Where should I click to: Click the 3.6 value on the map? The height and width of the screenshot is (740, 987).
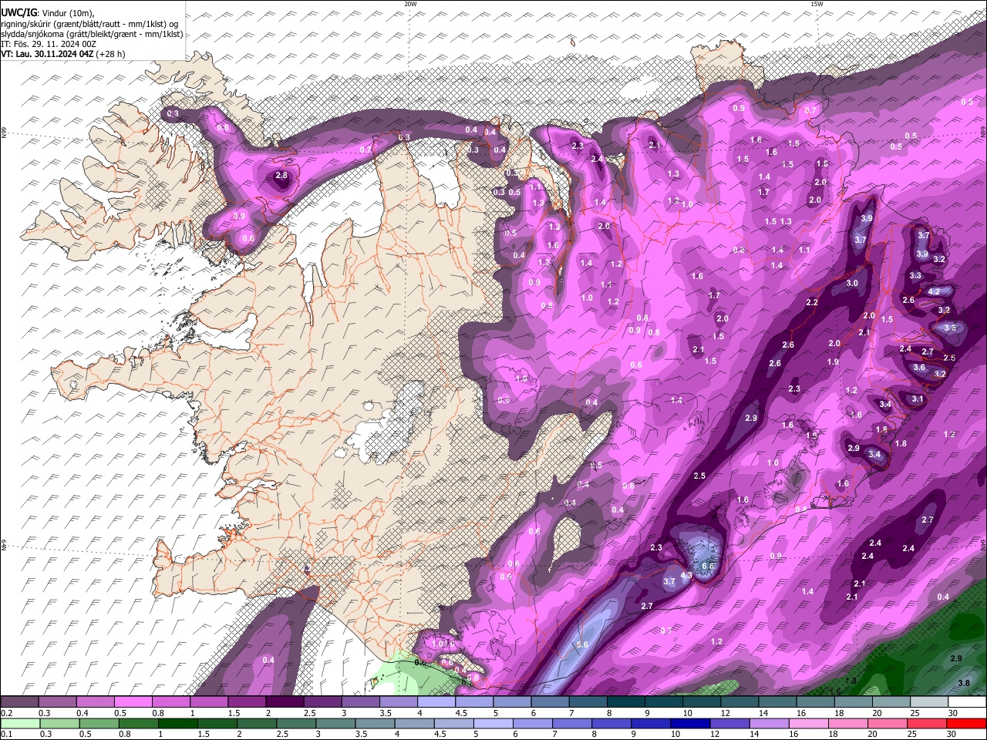[x=918, y=368]
